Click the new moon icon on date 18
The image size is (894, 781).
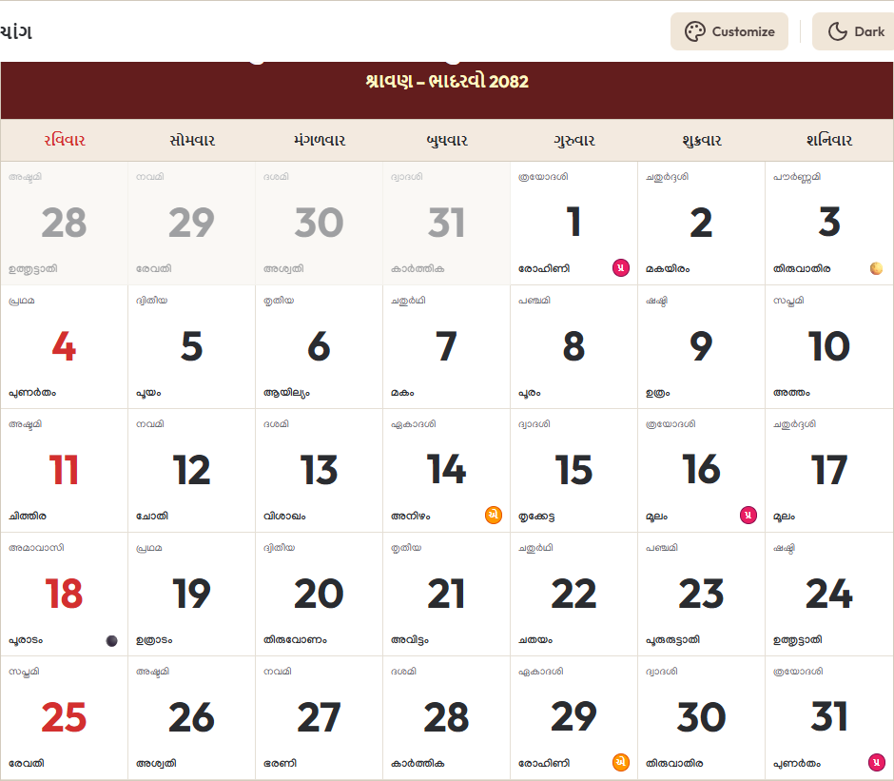[112, 640]
